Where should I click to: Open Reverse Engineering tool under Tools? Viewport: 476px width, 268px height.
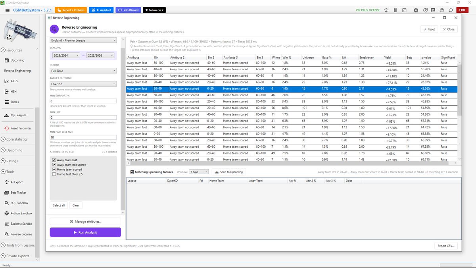pos(17,234)
